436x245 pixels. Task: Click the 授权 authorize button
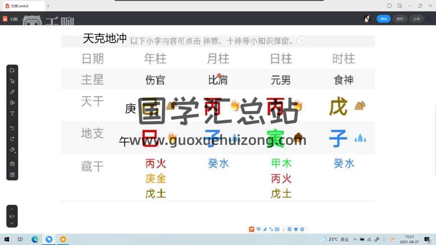point(400,19)
